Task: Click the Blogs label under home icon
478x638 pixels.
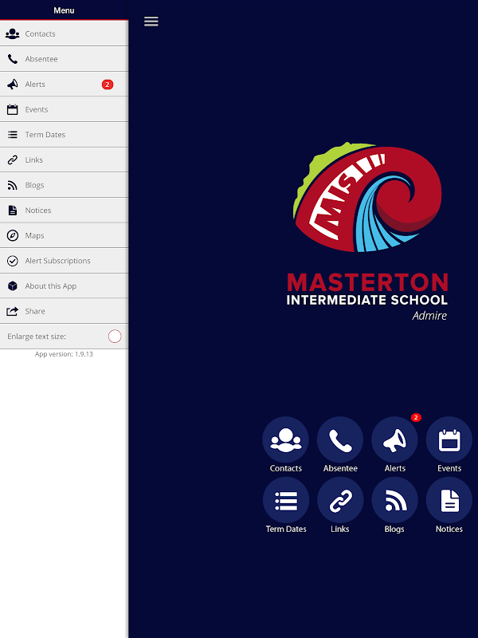Action: [x=394, y=529]
